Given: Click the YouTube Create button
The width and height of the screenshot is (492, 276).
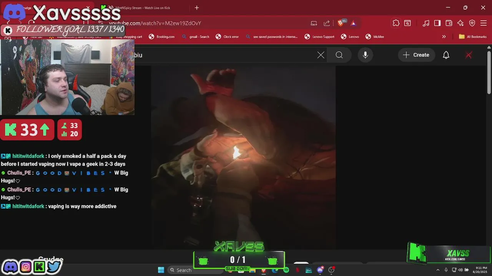Looking at the screenshot, I should pos(416,55).
